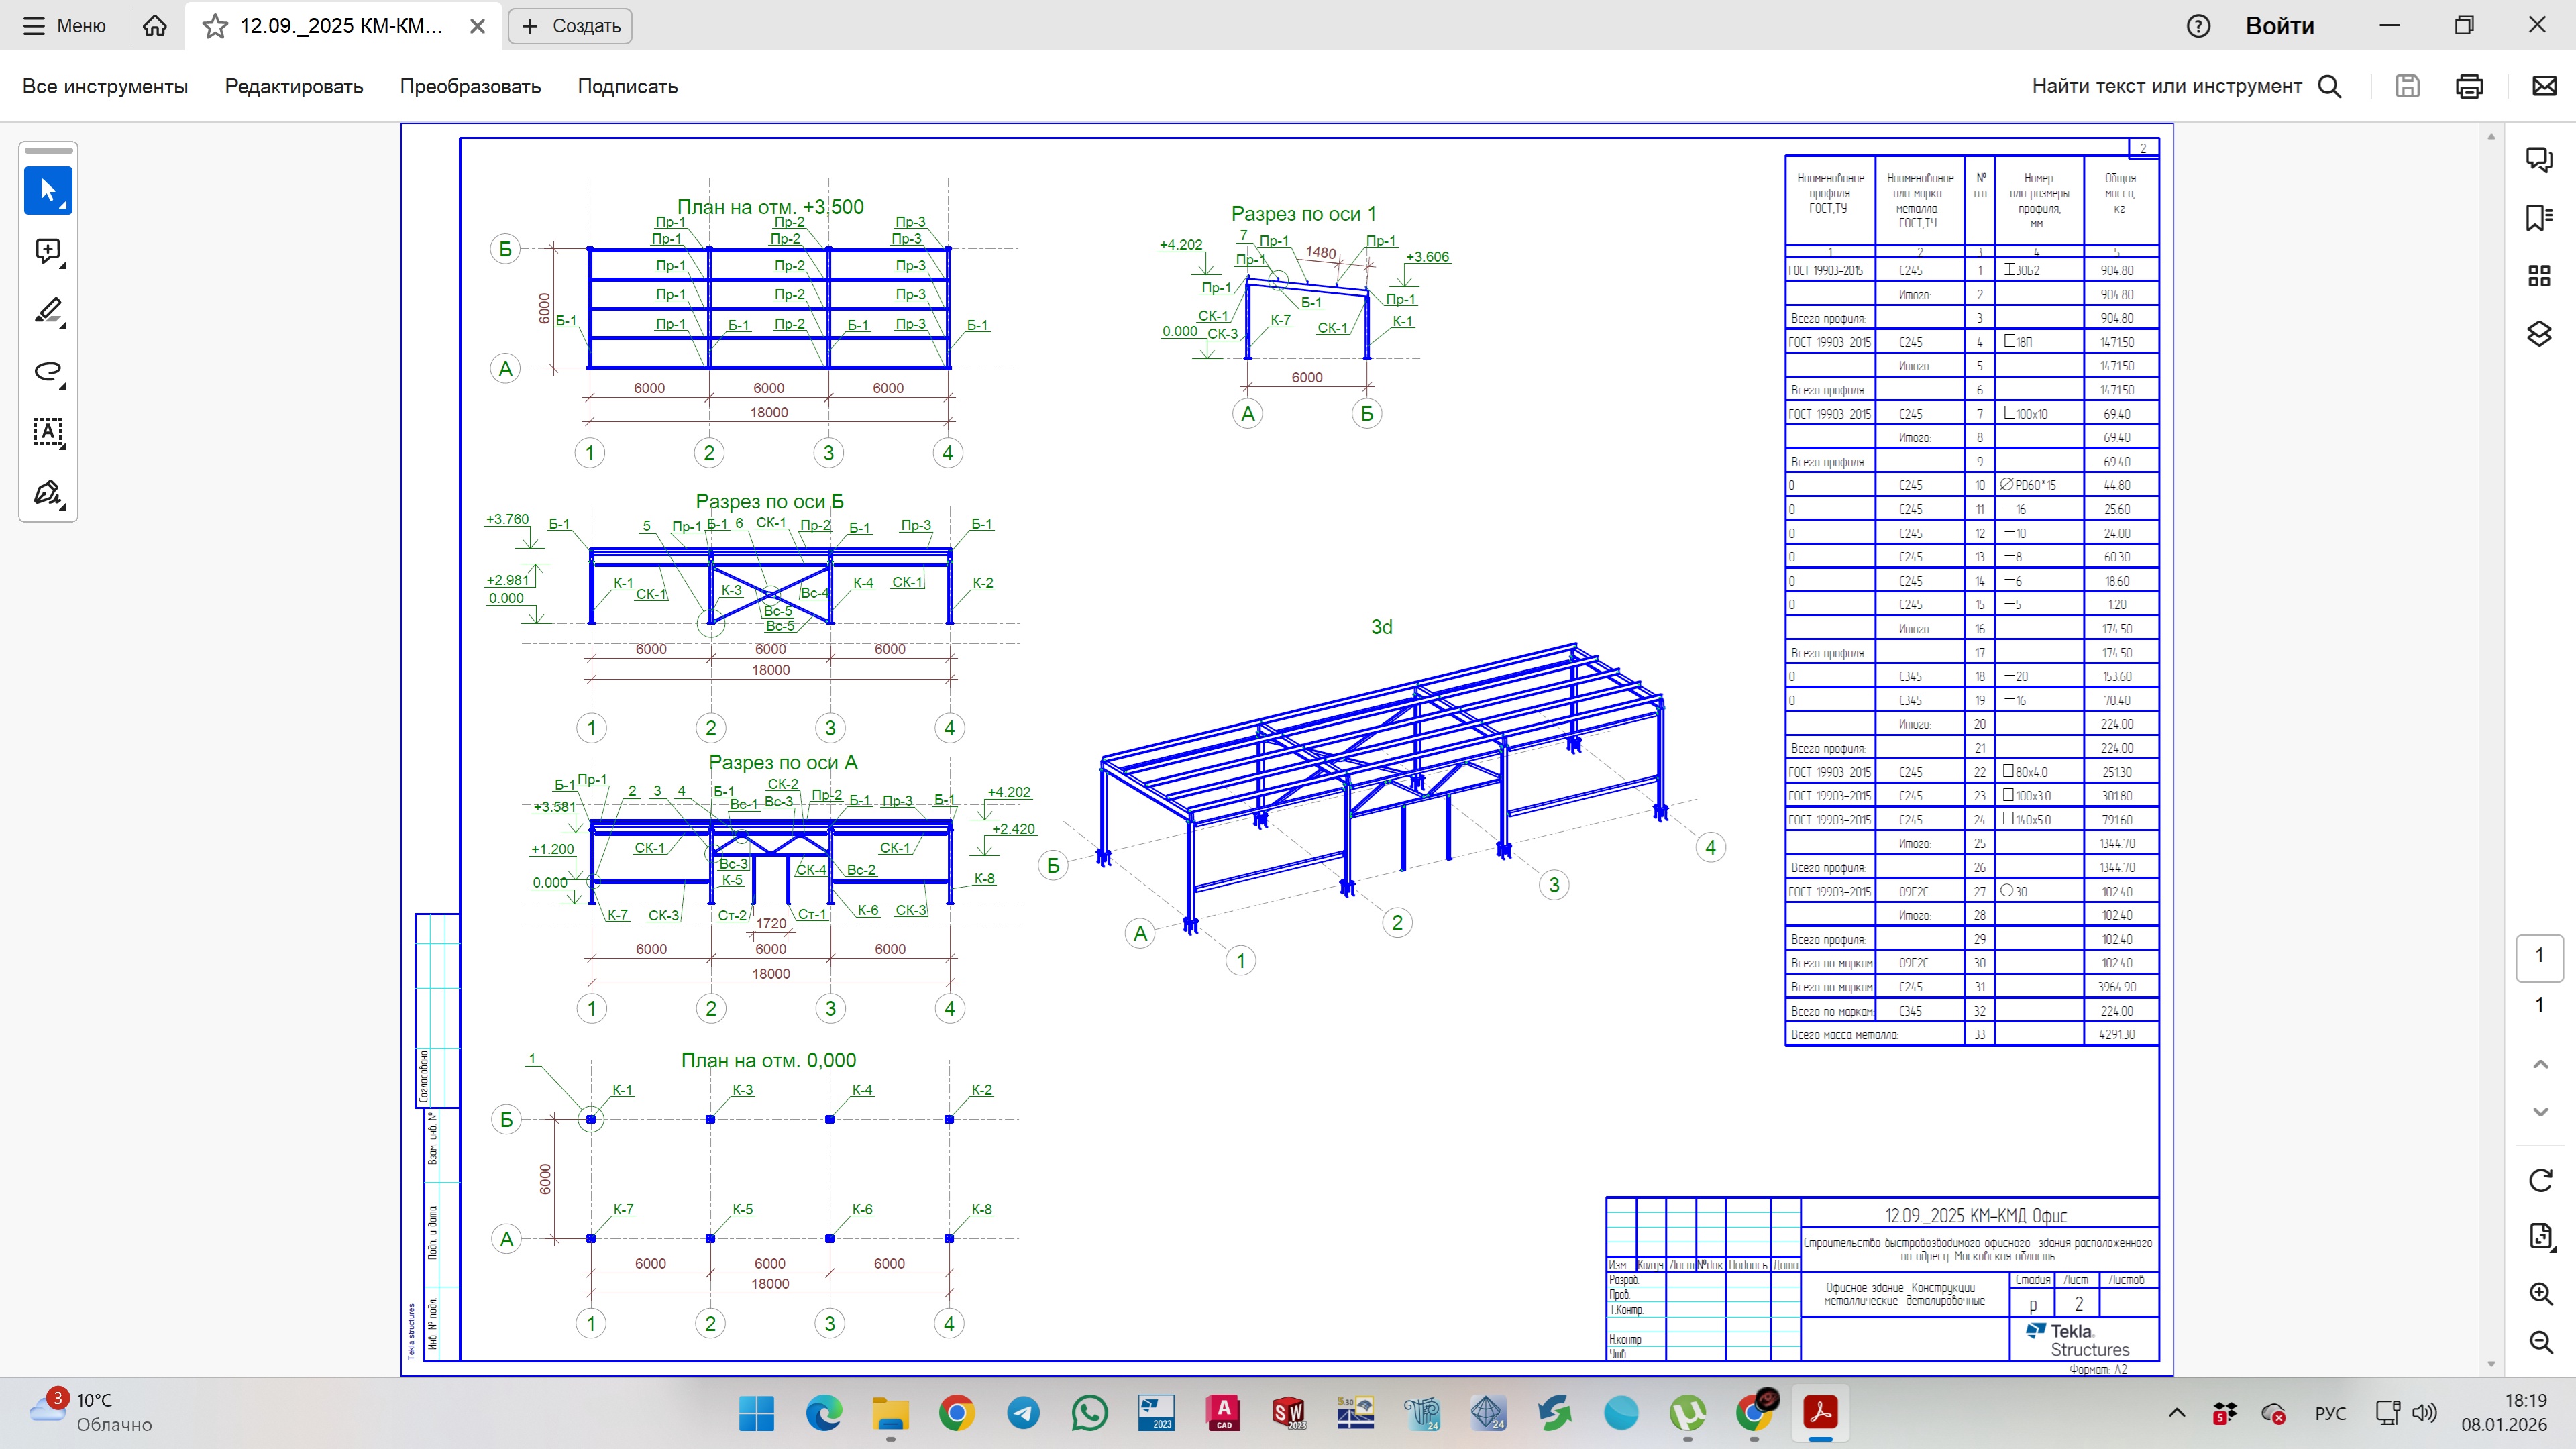Go to previous page chevron
2576x1449 pixels.
pos(2540,1064)
